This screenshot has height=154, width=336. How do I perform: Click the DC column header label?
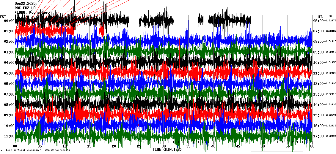tap(330, 16)
